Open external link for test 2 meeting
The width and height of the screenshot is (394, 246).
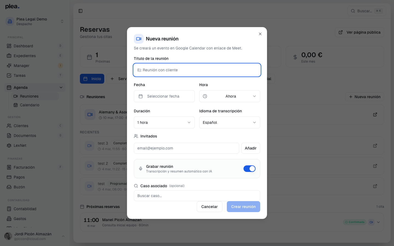pos(375,166)
